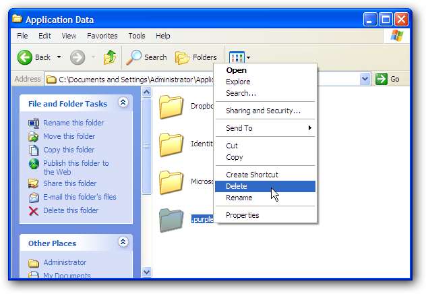Click the Administrator link in Other Places
Image resolution: width=426 pixels, height=294 pixels.
click(x=65, y=263)
